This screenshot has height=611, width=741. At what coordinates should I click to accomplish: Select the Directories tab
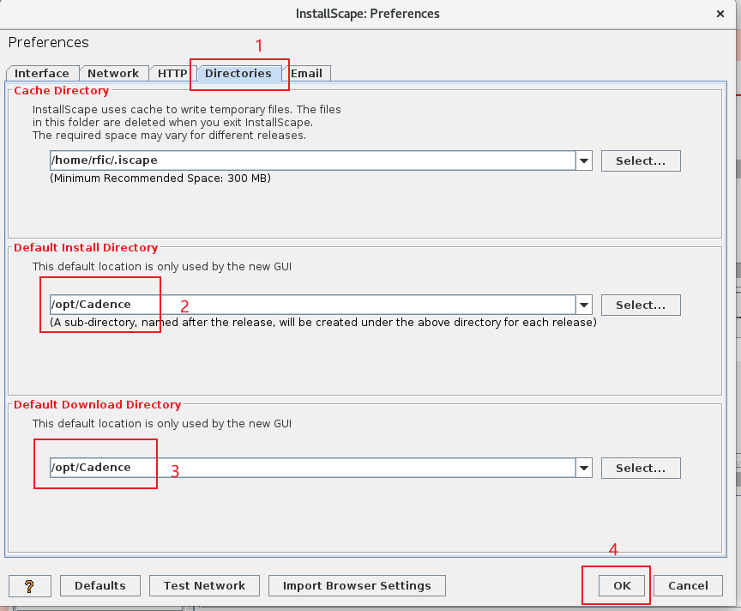click(238, 74)
